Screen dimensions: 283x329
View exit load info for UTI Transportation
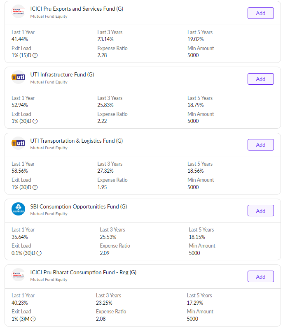[x=35, y=187]
